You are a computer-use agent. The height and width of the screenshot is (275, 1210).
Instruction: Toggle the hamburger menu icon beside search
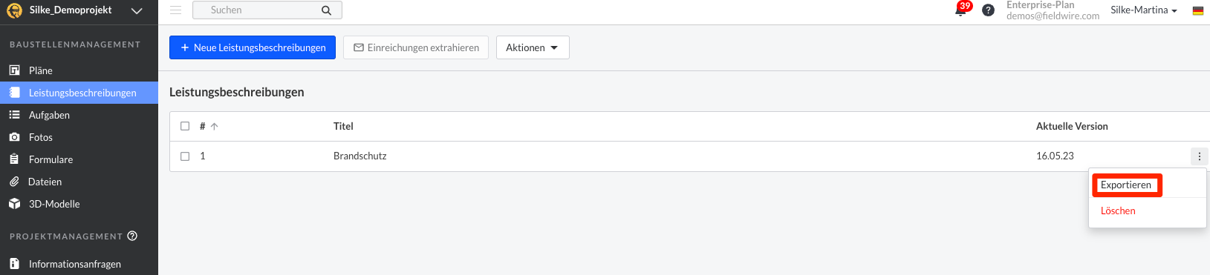click(x=175, y=10)
